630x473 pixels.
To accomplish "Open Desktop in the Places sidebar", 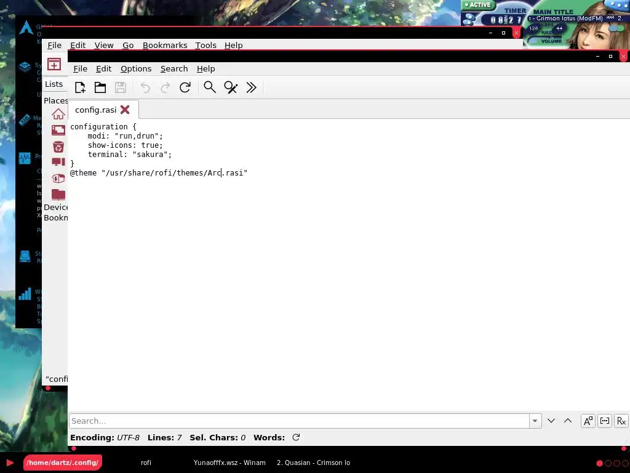I will click(x=58, y=130).
